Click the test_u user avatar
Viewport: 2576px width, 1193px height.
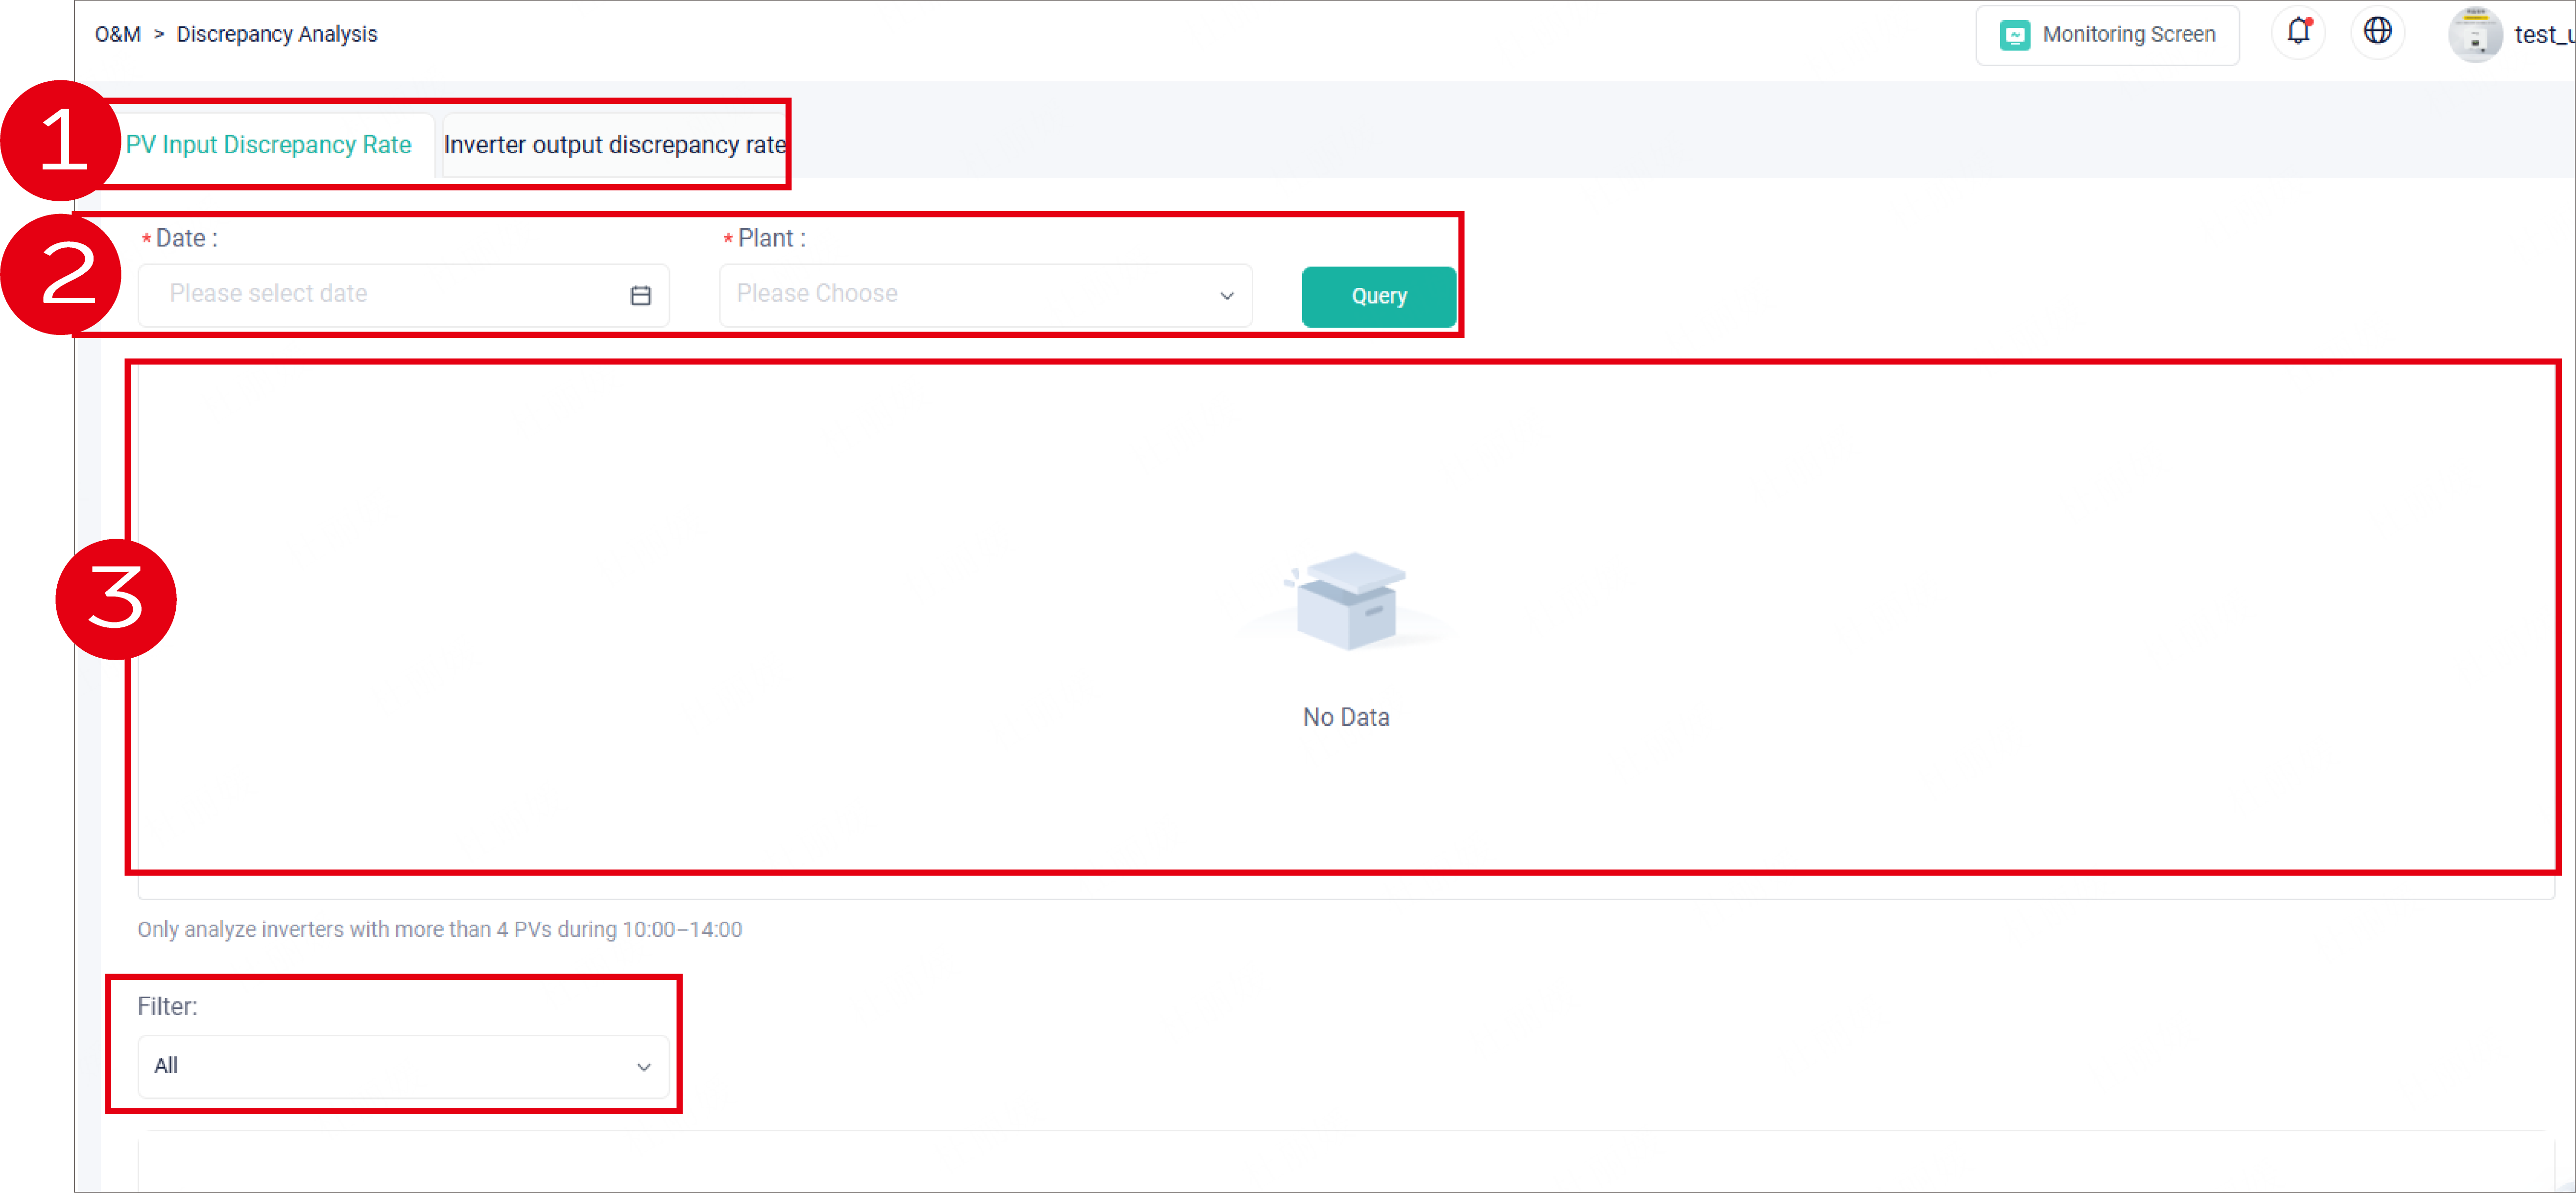pos(2475,33)
